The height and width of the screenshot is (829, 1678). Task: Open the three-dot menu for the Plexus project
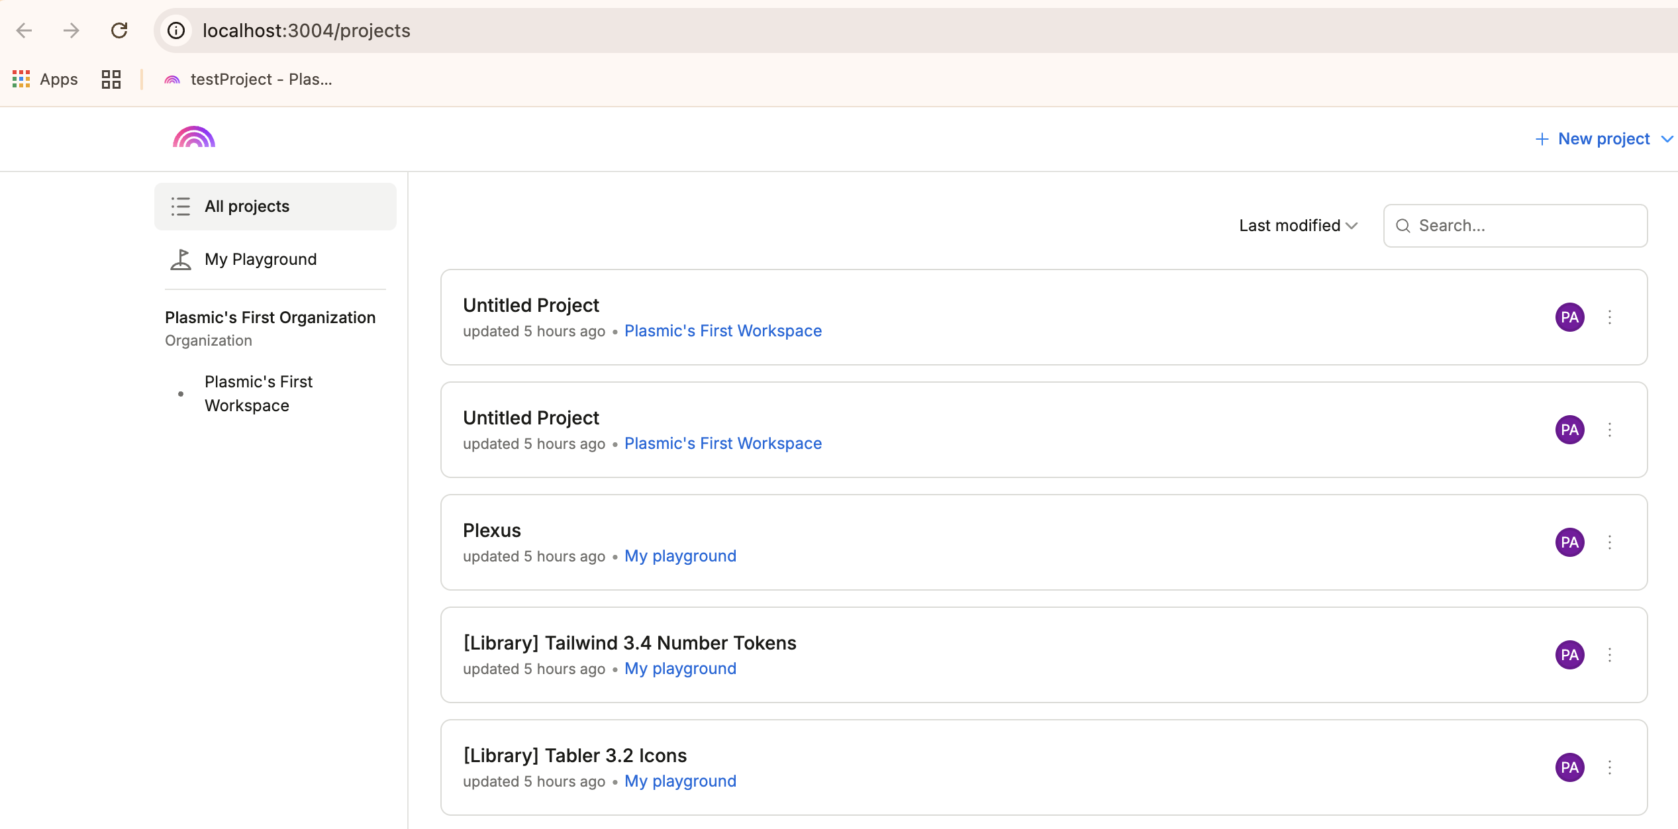1610,542
